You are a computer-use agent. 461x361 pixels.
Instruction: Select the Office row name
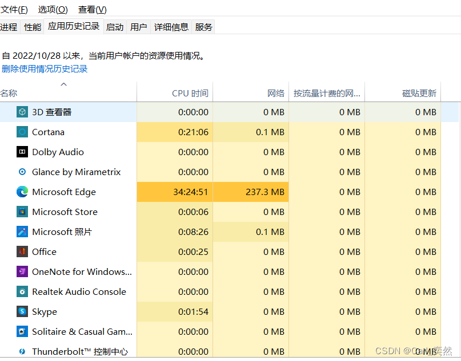click(x=44, y=252)
